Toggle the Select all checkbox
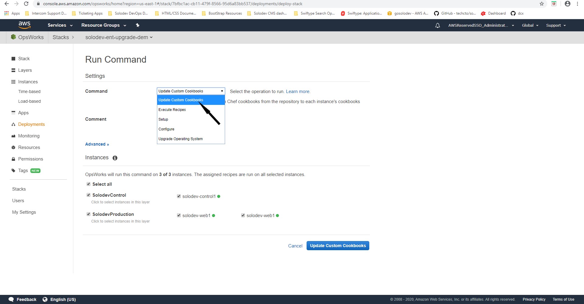The image size is (584, 304). [89, 184]
